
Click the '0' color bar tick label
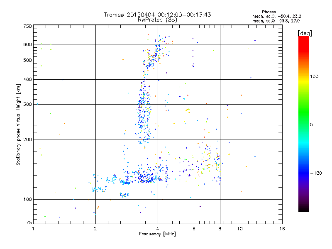[311, 125]
